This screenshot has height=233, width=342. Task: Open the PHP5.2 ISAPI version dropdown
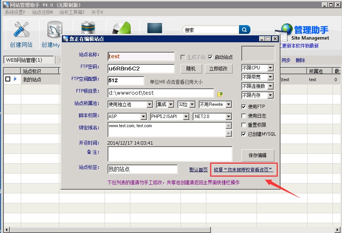[186, 116]
